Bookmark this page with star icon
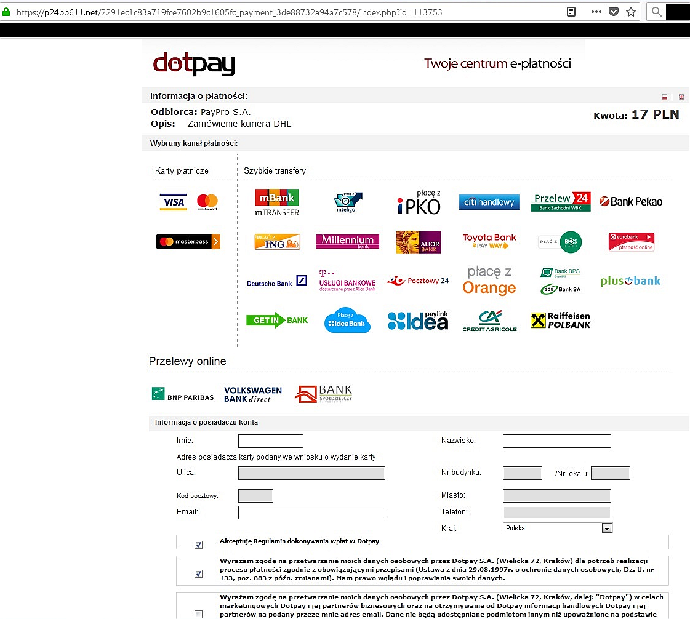This screenshot has width=690, height=619. [631, 12]
